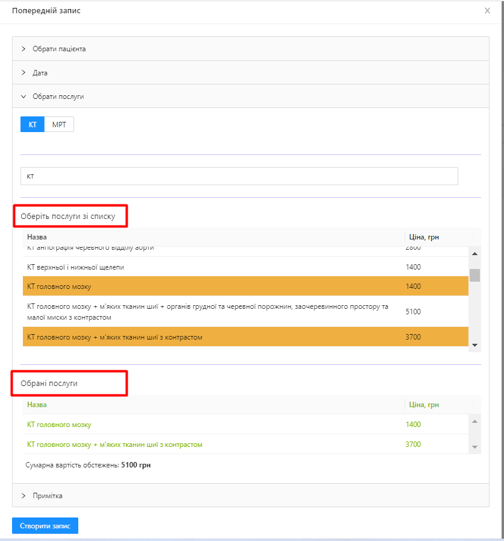Screen dimensions: 504x541
Task: Toggle КТ головного мозку + м'яких тканин шиї row
Action: click(x=114, y=337)
